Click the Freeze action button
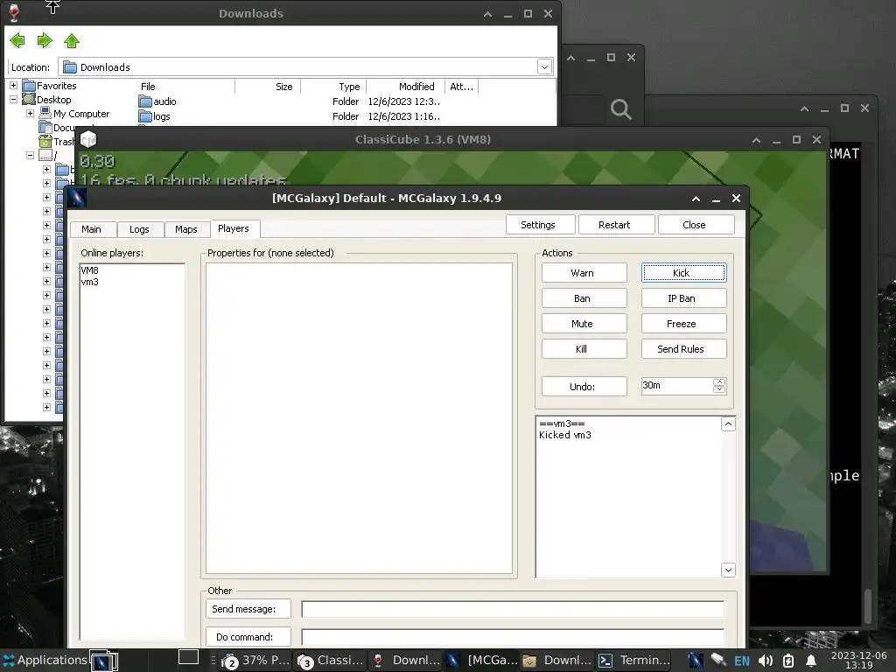This screenshot has height=672, width=896. tap(682, 324)
